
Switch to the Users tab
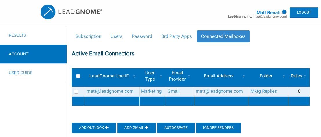(x=116, y=36)
